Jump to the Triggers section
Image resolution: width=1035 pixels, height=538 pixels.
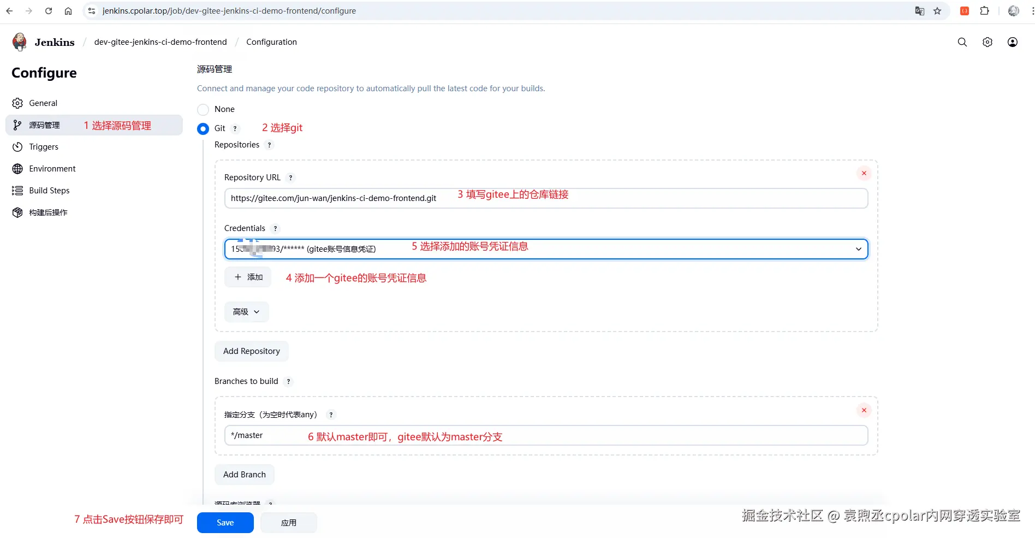(94, 147)
